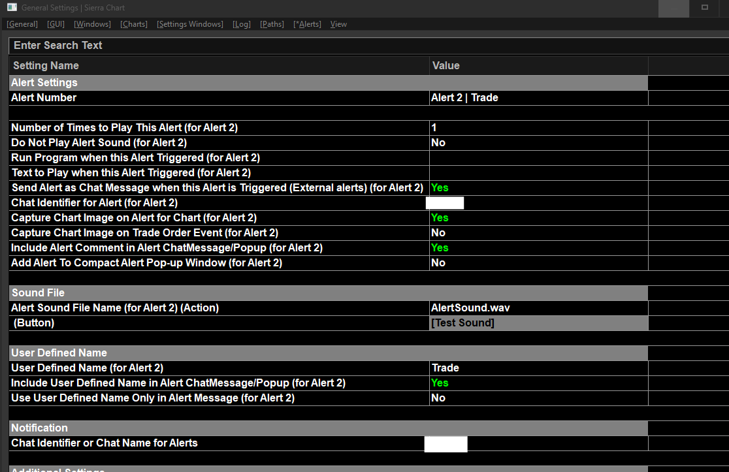Image resolution: width=729 pixels, height=472 pixels.
Task: Toggle Send Alert as Chat Message Yes value
Action: (x=538, y=187)
